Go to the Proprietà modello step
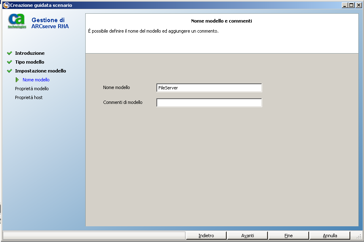Screen dimensions: 364x242 click(32, 89)
